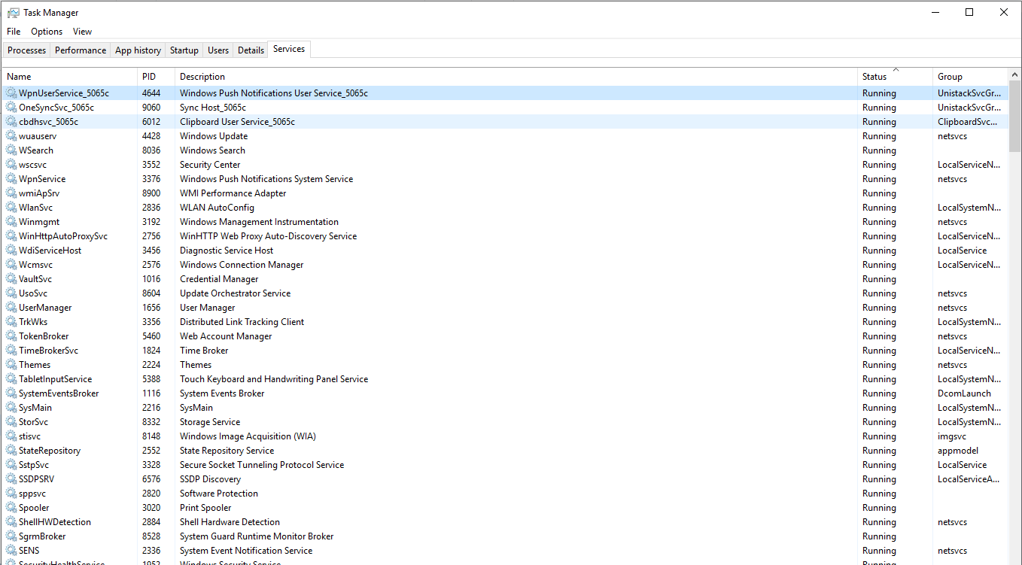Sort by the Group column header
Viewport: 1022px width, 565px height.
(971, 77)
